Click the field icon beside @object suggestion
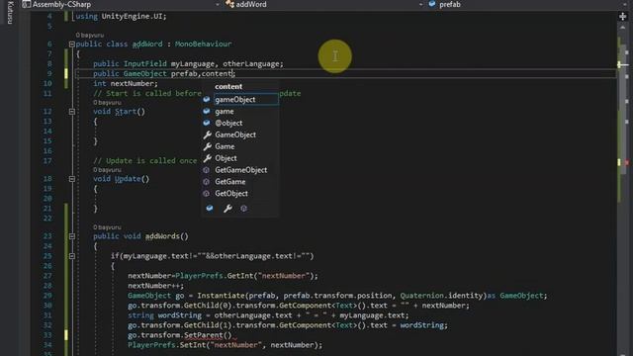Screen dimensions: 633x356 click(207, 123)
